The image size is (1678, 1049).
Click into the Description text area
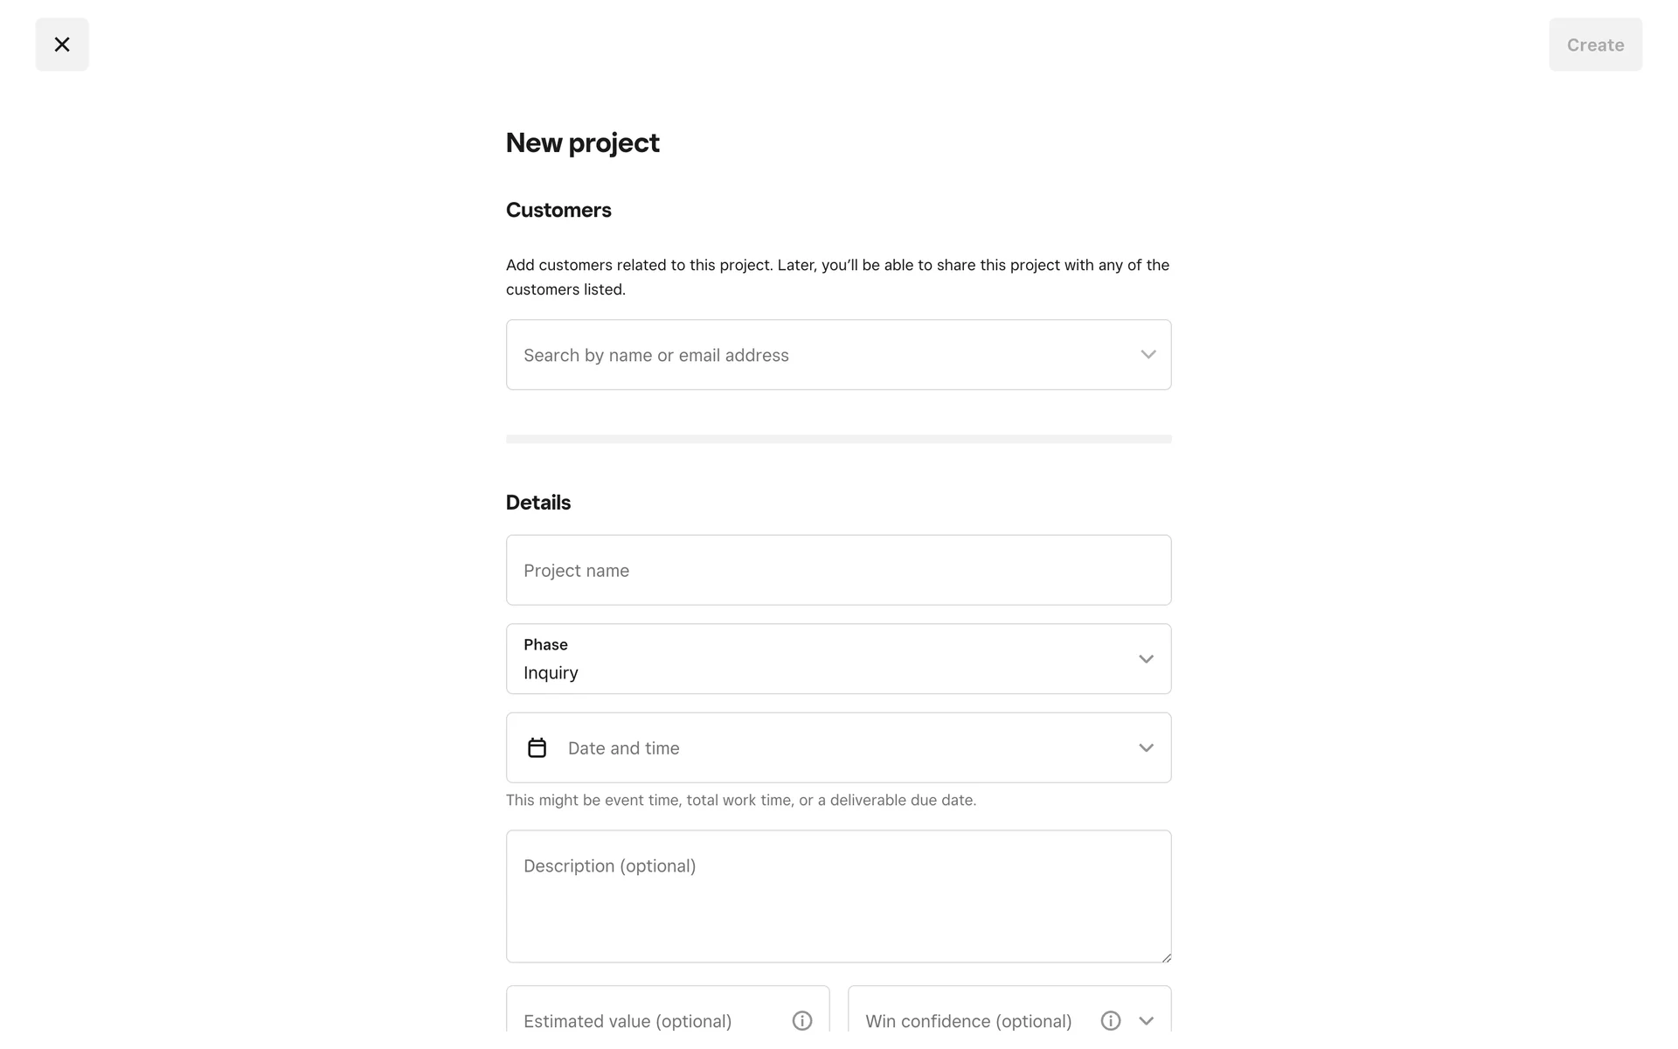click(x=837, y=896)
